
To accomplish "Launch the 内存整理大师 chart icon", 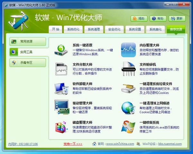I will [128, 50].
